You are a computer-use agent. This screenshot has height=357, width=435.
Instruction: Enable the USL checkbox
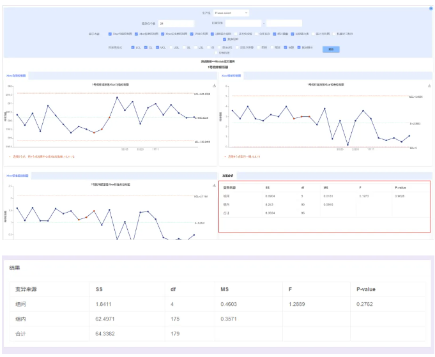point(171,47)
